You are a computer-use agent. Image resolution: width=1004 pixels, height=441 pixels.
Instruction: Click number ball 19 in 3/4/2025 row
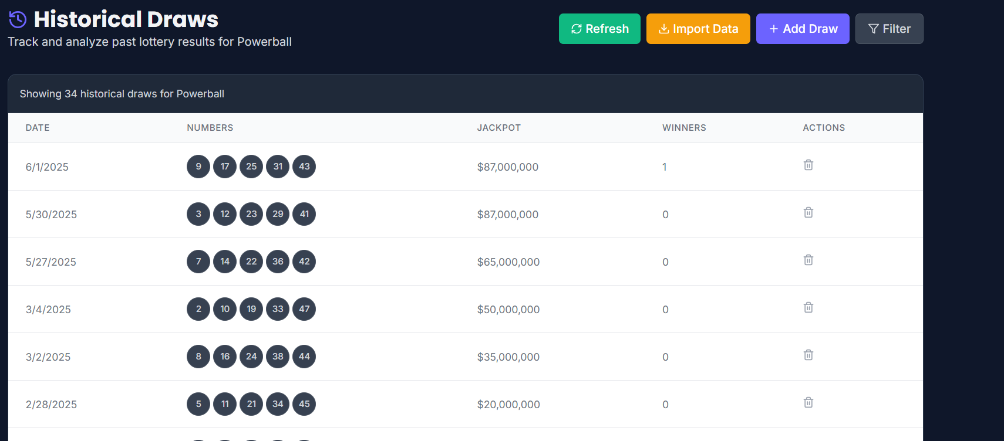251,309
